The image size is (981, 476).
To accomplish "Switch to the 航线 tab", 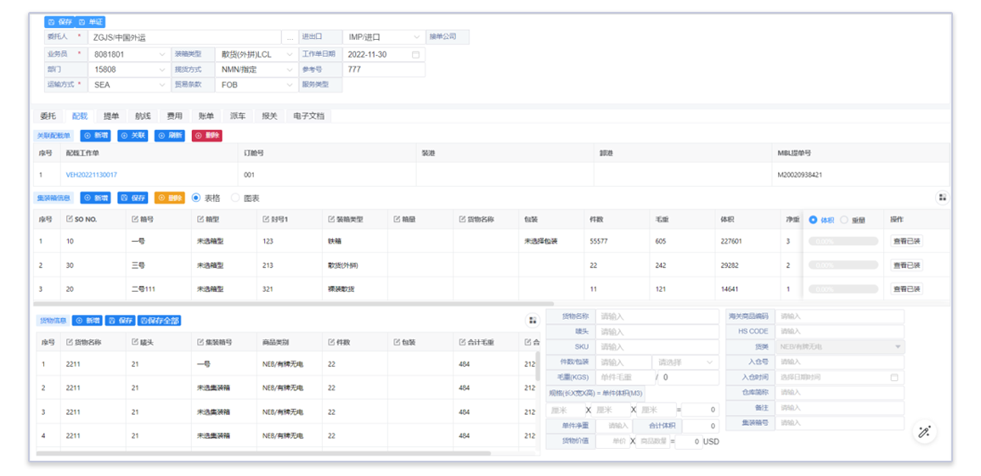I will pos(143,116).
